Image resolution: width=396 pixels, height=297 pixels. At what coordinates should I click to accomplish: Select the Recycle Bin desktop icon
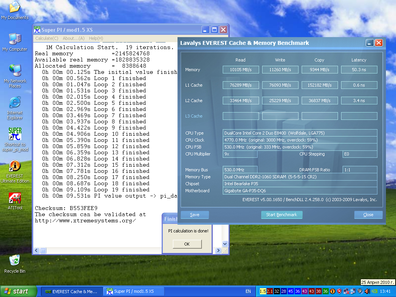click(x=15, y=264)
